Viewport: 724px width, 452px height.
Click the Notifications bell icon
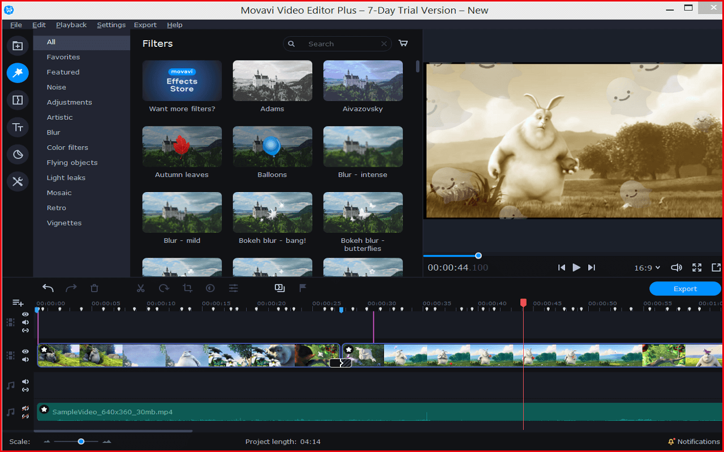pyautogui.click(x=671, y=442)
